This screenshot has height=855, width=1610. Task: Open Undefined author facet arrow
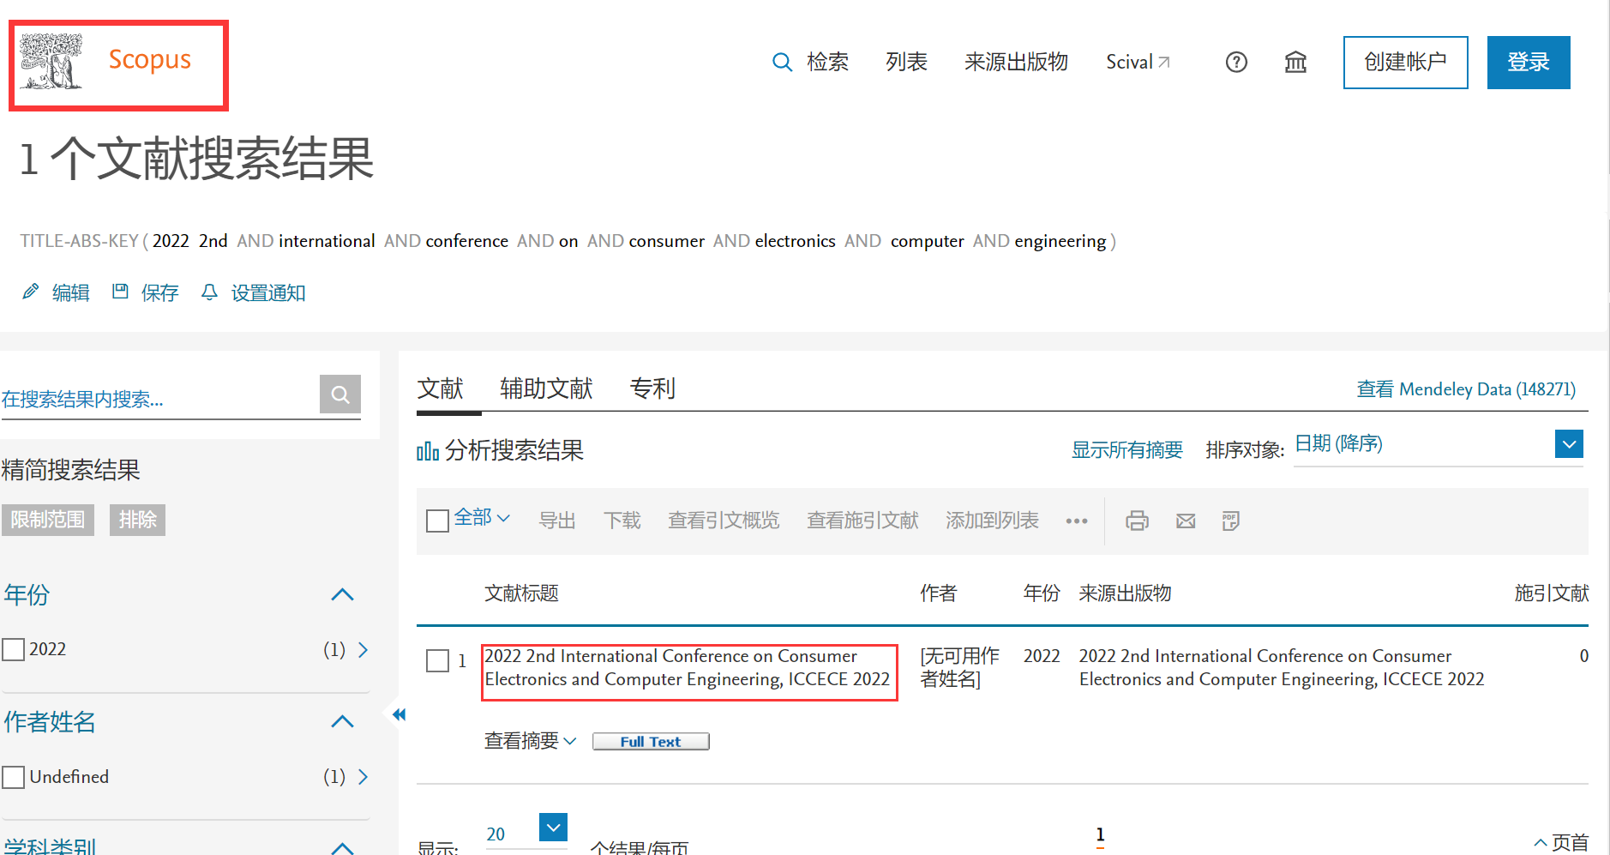point(363,777)
